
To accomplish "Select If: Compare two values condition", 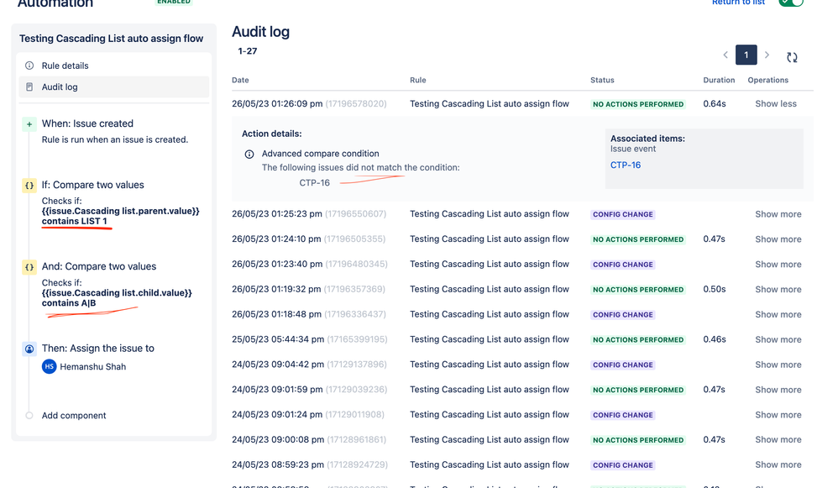I will (93, 185).
